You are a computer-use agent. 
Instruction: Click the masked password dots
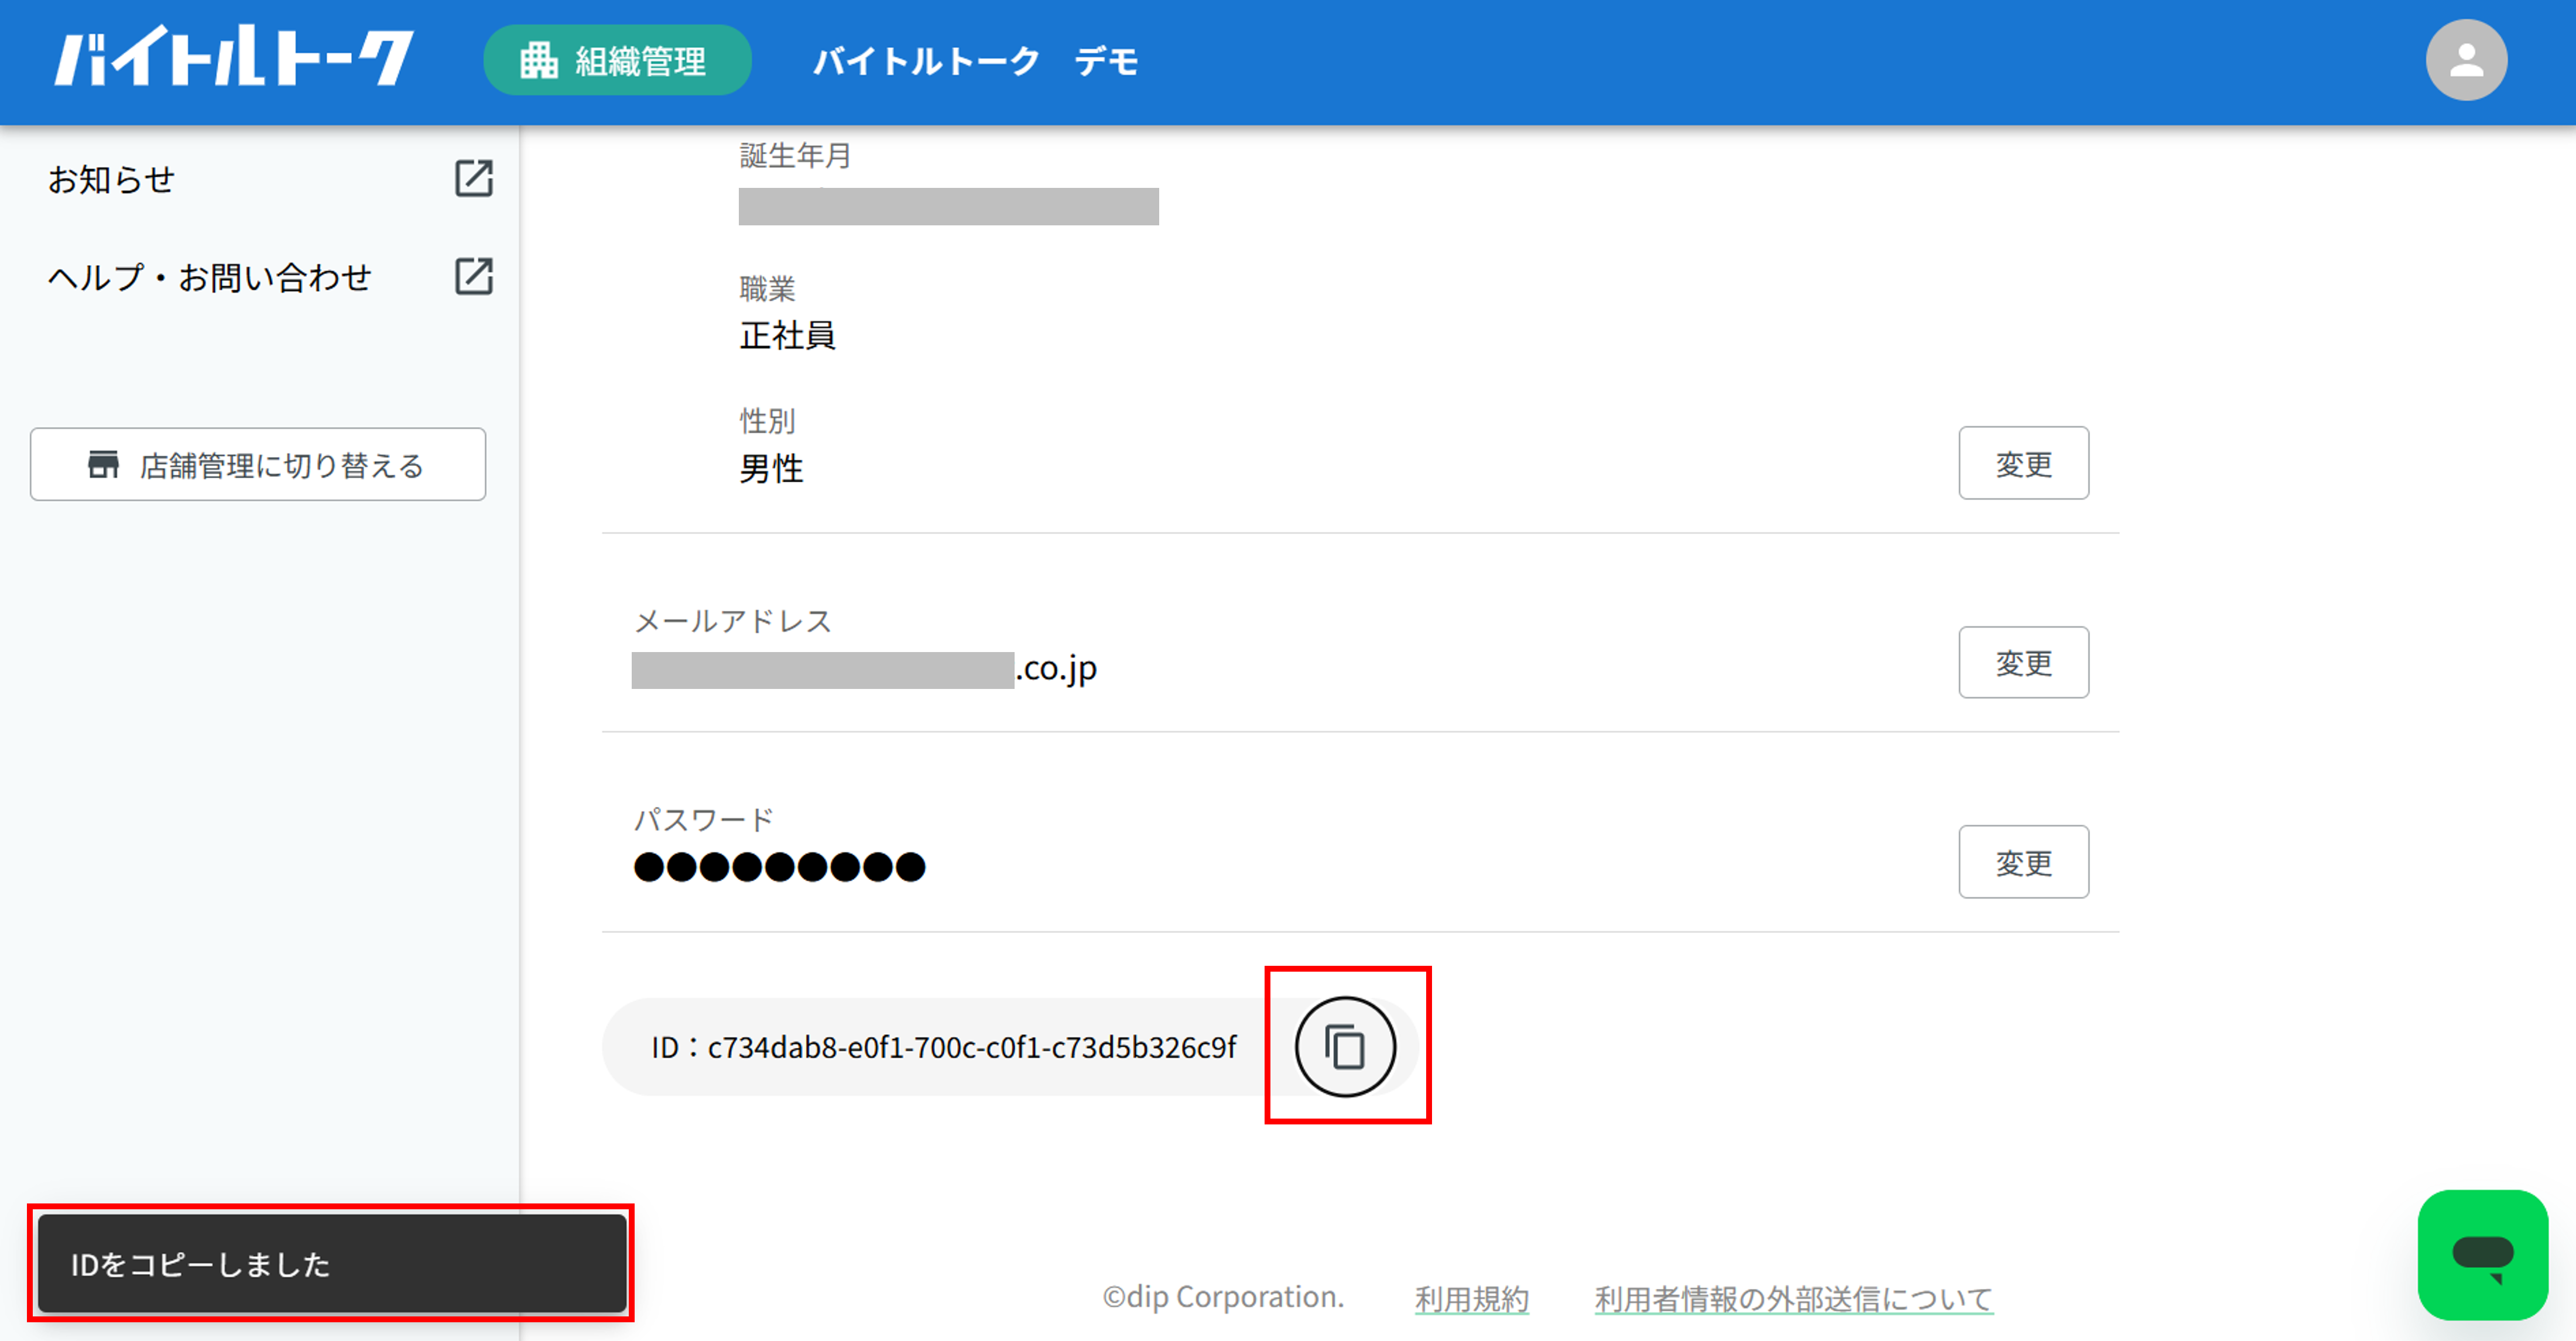pyautogui.click(x=779, y=866)
